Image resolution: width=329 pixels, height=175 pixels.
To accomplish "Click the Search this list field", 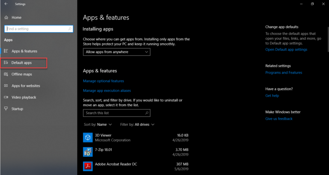I will 114,113.
